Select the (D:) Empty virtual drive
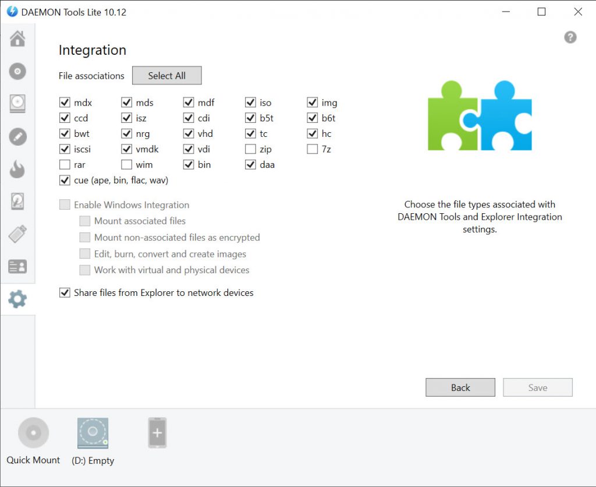596x487 pixels. (x=93, y=433)
